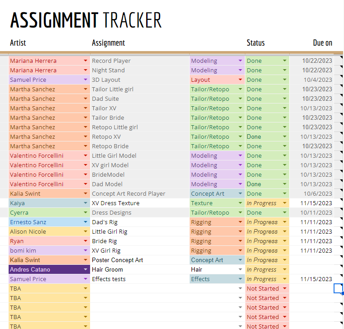This screenshot has width=344, height=329.
Task: Expand artist dropdown for Tailor XV row
Action: click(86, 108)
